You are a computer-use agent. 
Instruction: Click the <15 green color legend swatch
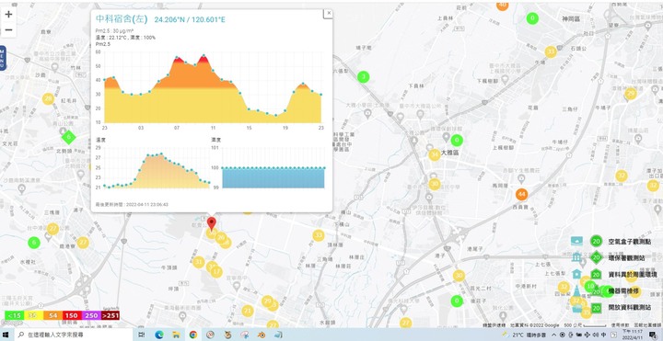pos(14,315)
